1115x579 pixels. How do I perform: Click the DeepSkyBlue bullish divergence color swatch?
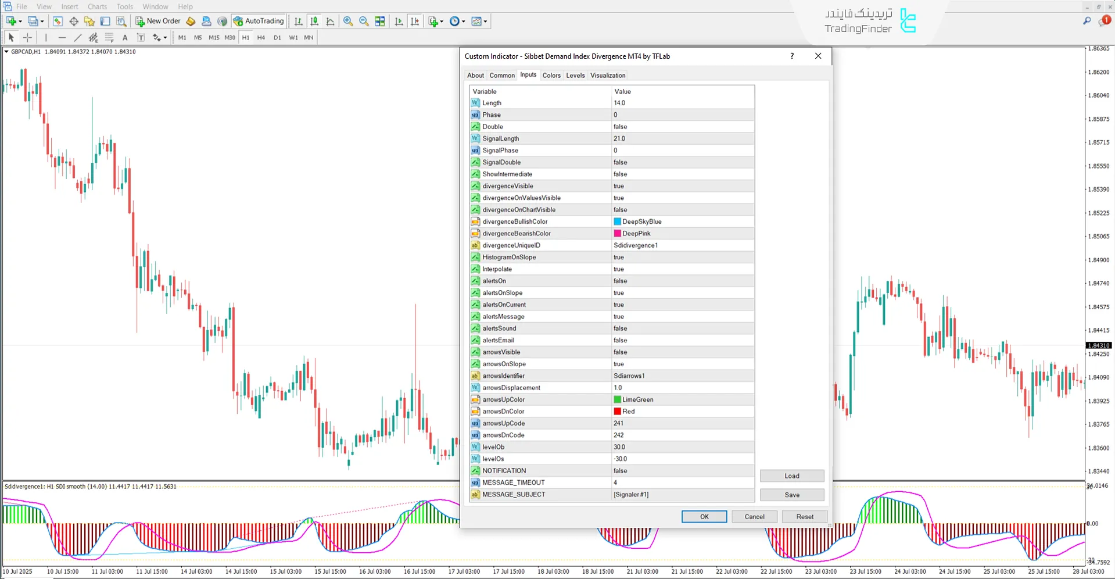(x=617, y=221)
